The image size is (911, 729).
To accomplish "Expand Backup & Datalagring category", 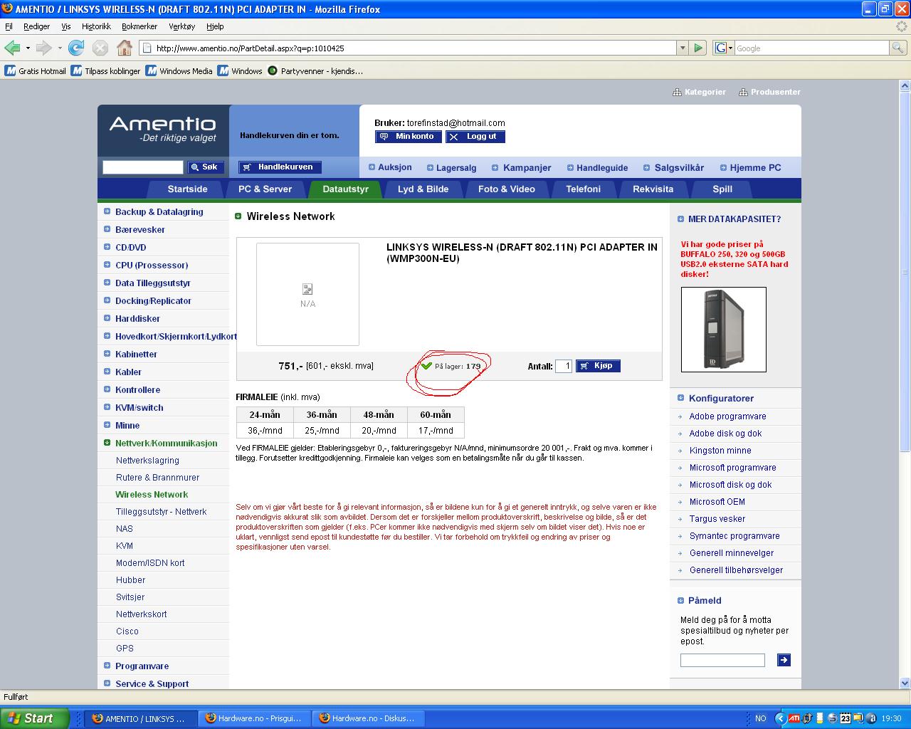I will click(107, 211).
